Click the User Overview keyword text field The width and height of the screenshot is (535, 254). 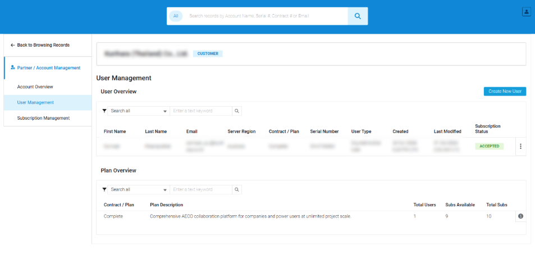click(201, 111)
